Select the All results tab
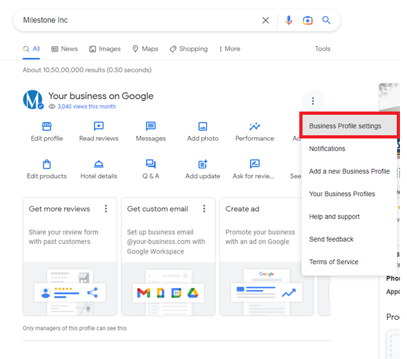Image resolution: width=407 pixels, height=359 pixels. point(31,49)
